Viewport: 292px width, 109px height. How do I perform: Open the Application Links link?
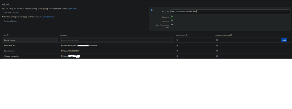tap(48, 17)
